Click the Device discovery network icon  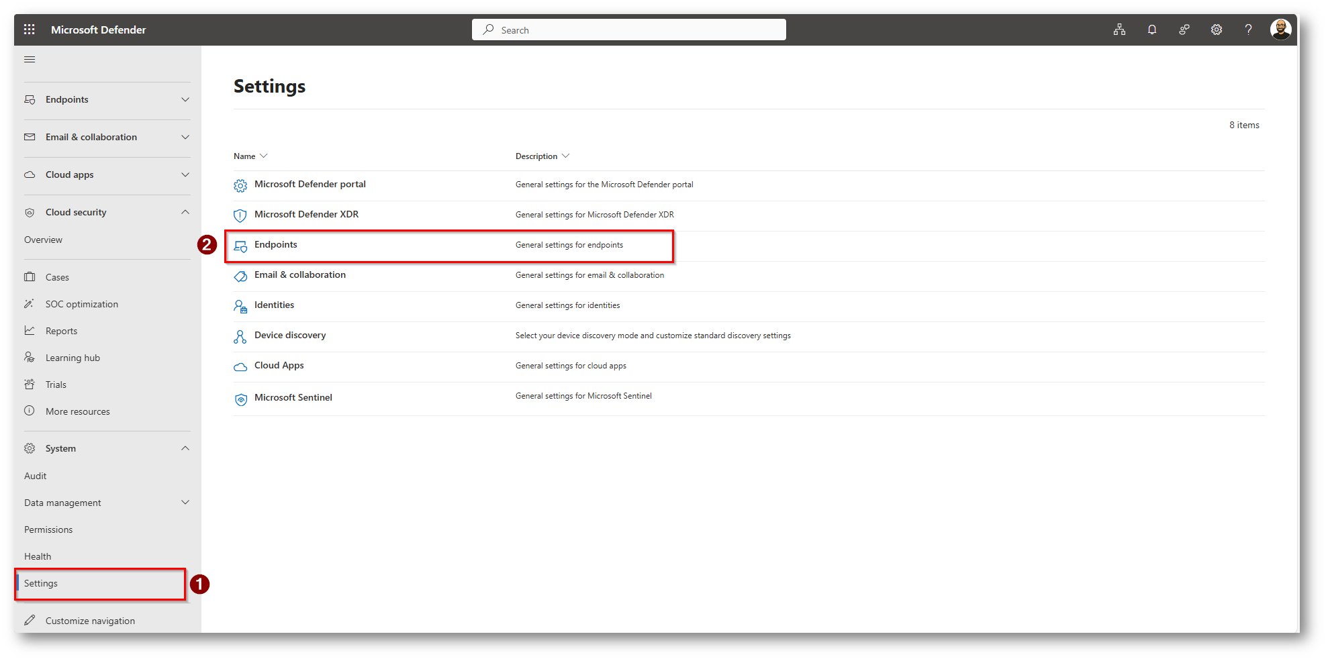click(x=240, y=336)
